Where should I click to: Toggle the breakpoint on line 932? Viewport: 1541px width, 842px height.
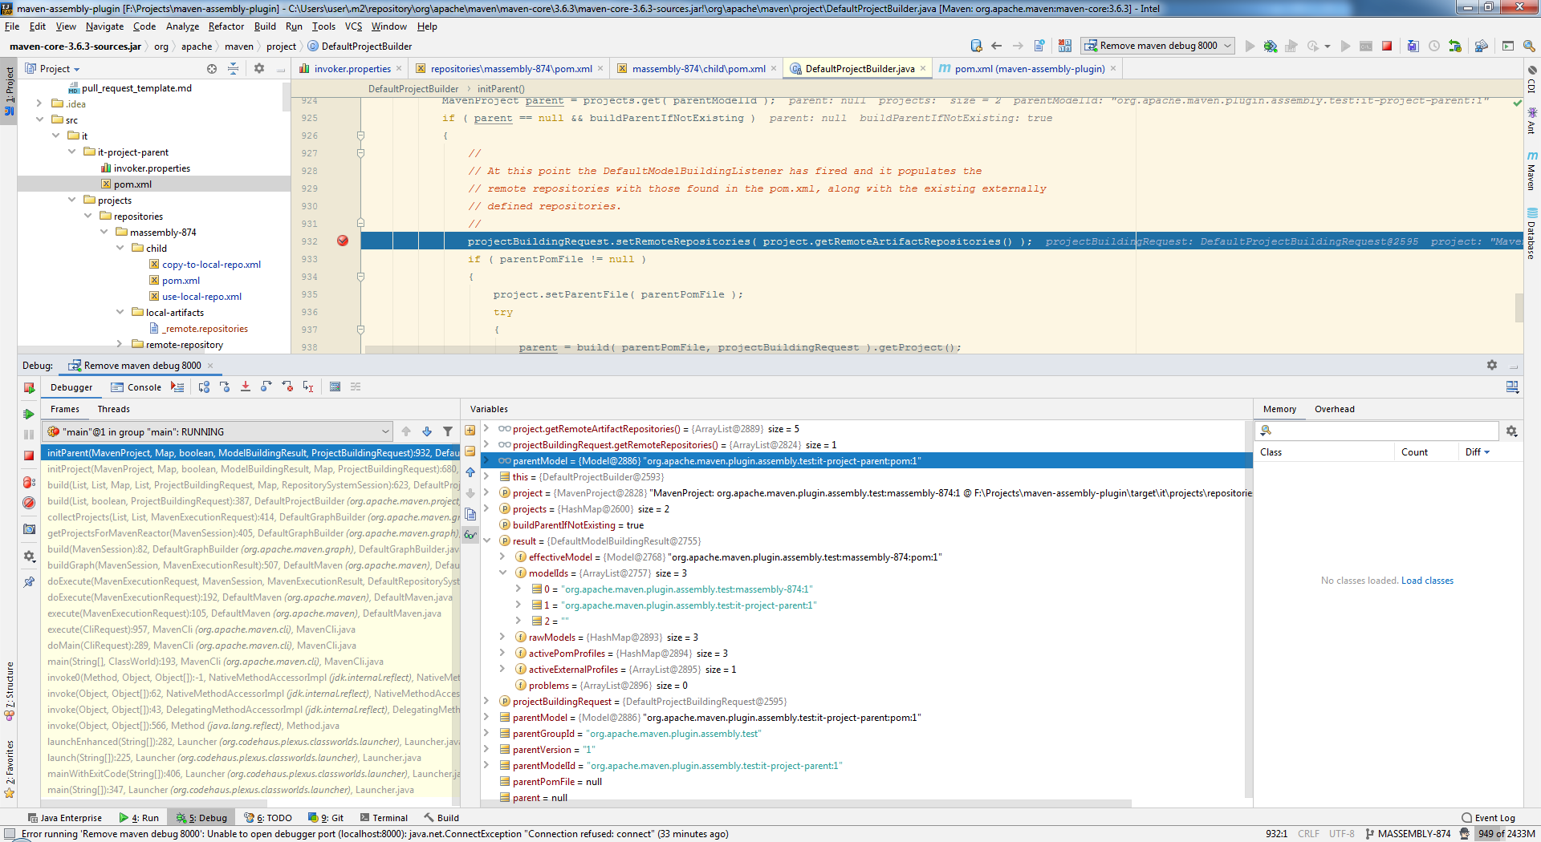(x=343, y=241)
